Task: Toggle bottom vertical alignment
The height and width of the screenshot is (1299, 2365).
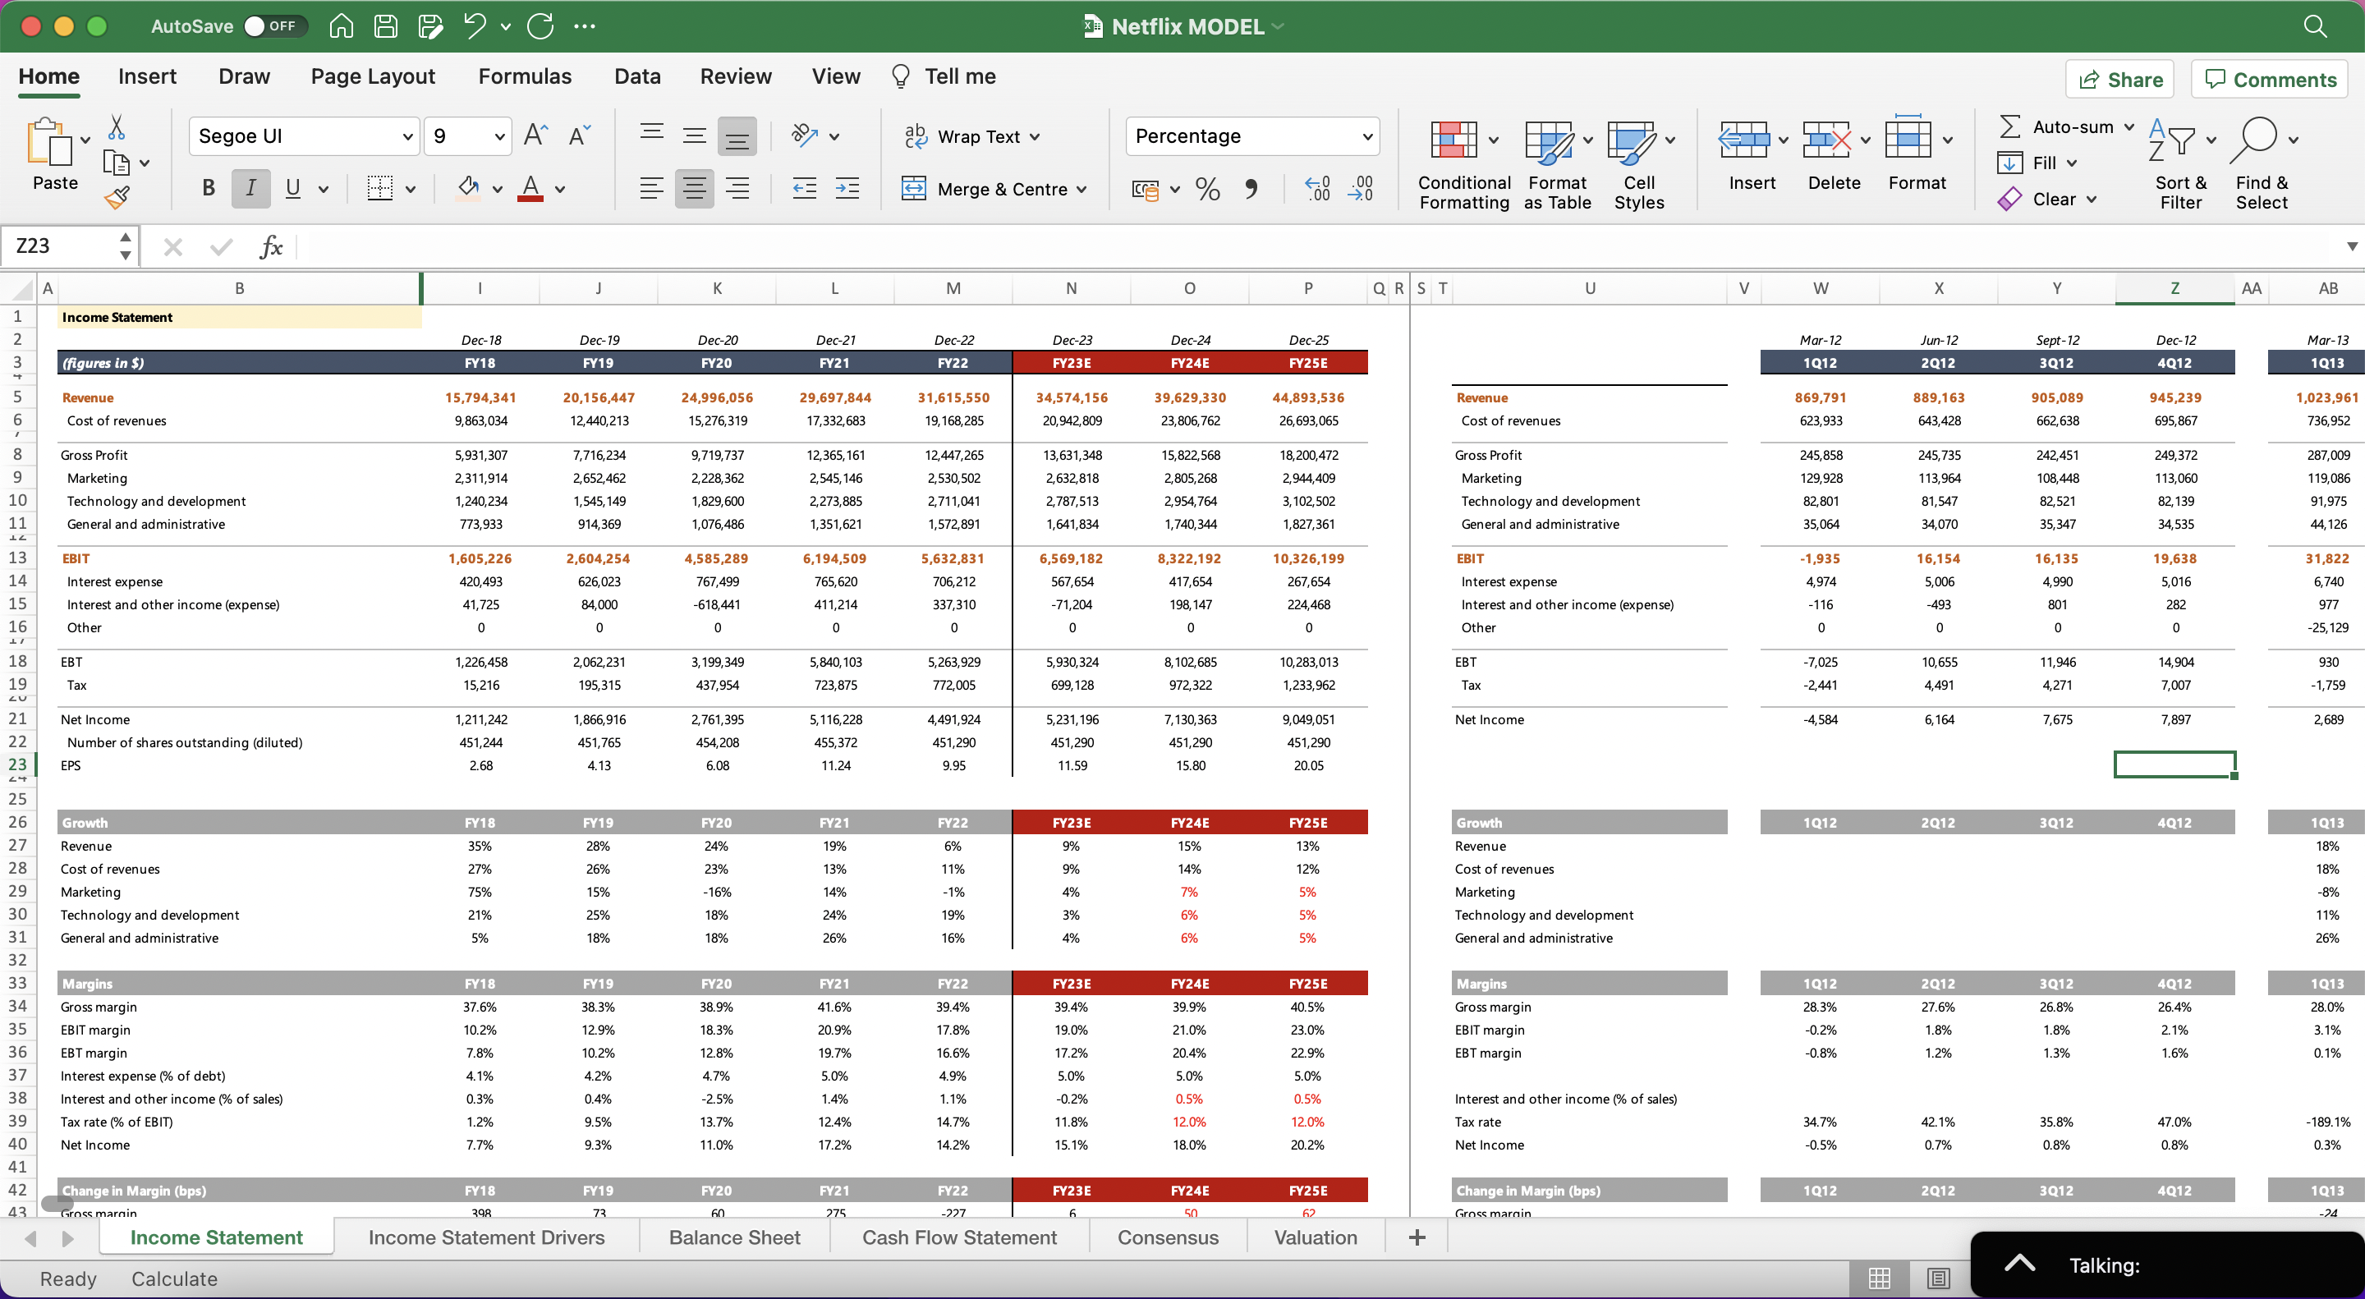Action: point(737,135)
